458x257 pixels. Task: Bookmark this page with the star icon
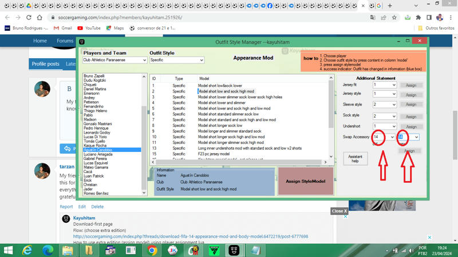[x=394, y=18]
